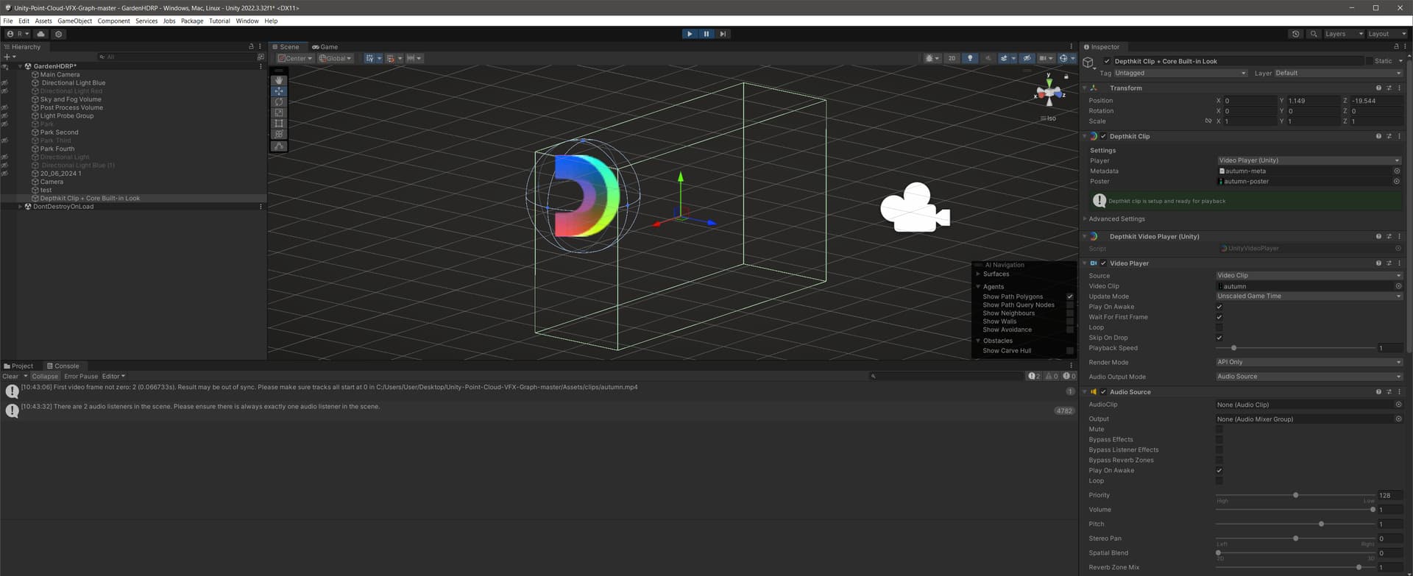Toggle the Loop checkbox under Video Player
1413x576 pixels.
pos(1219,327)
